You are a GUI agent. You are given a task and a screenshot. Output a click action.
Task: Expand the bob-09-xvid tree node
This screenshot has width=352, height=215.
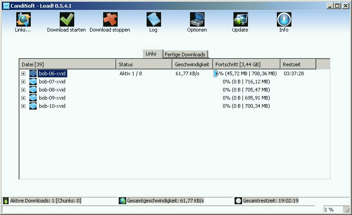pos(24,98)
